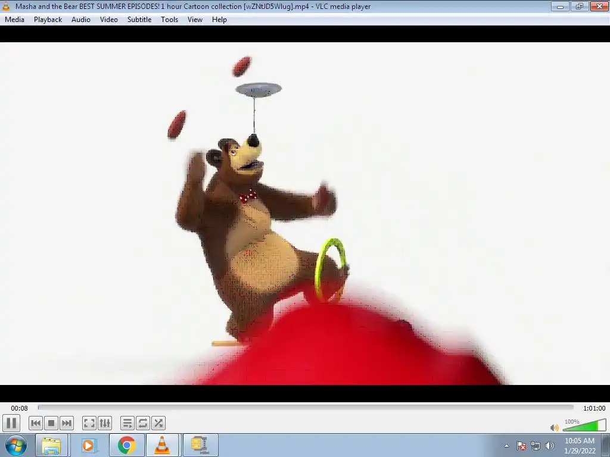Minimize the VLC window

pyautogui.click(x=560, y=6)
